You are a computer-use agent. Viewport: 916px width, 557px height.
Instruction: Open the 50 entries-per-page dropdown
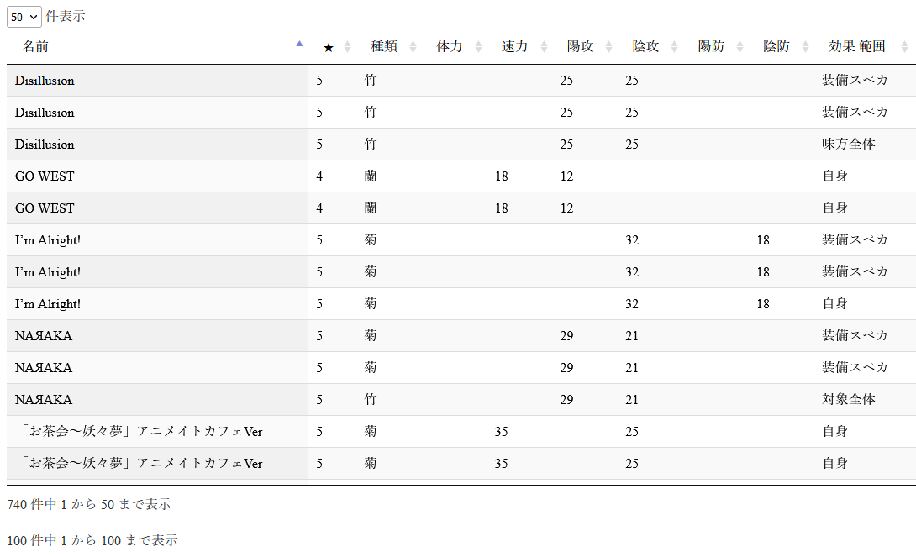click(x=24, y=16)
